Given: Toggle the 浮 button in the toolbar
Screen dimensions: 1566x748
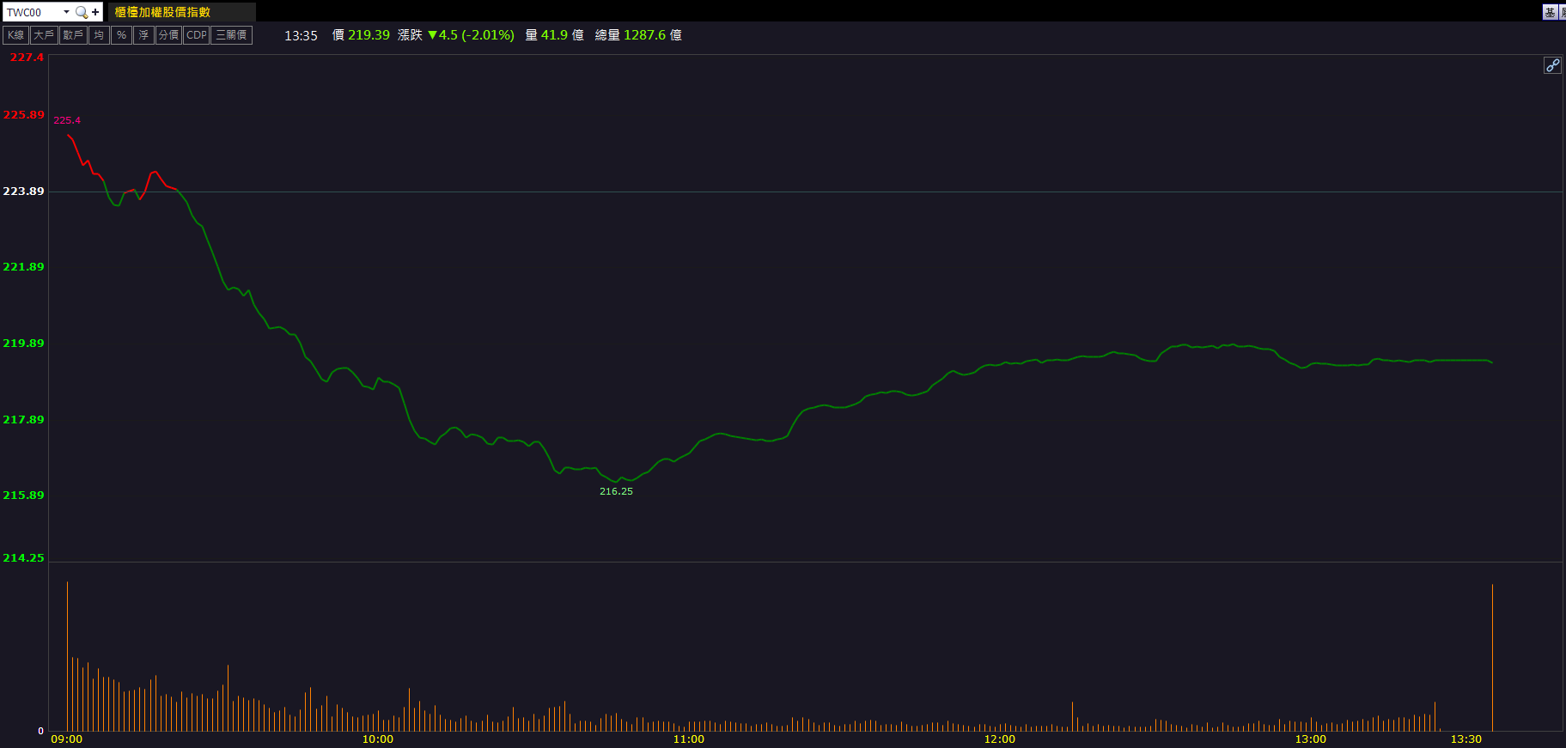Looking at the screenshot, I should point(143,35).
